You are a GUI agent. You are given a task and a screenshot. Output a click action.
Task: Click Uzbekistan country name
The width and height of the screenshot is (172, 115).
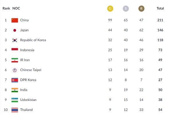28,100
